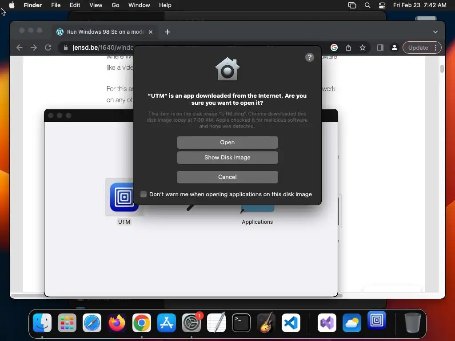Share this page from address bar
This screenshot has width=455, height=341.
point(348,48)
